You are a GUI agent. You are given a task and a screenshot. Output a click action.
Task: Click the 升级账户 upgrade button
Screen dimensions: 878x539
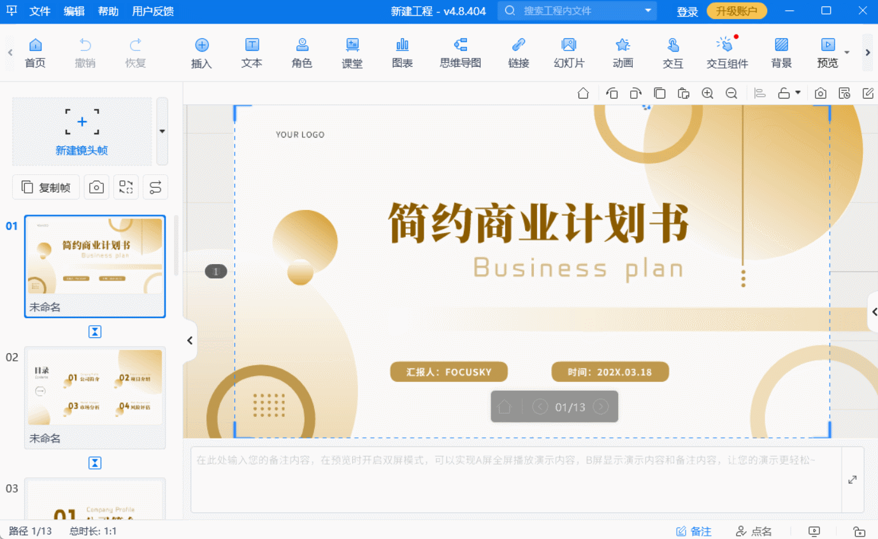737,11
